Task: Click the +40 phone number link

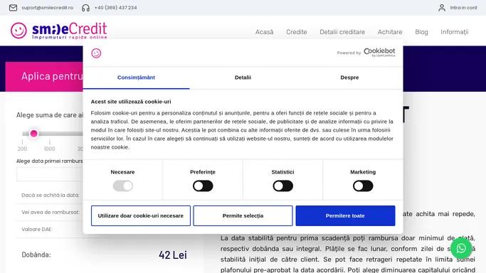Action: click(115, 8)
